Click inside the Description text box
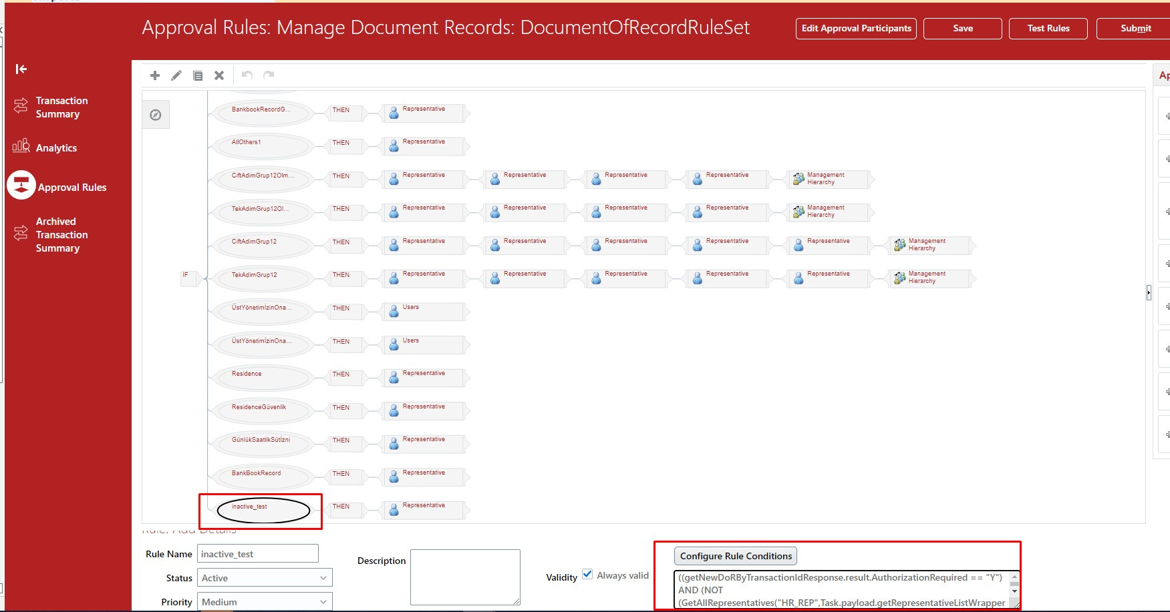Image resolution: width=1170 pixels, height=612 pixels. pyautogui.click(x=465, y=576)
